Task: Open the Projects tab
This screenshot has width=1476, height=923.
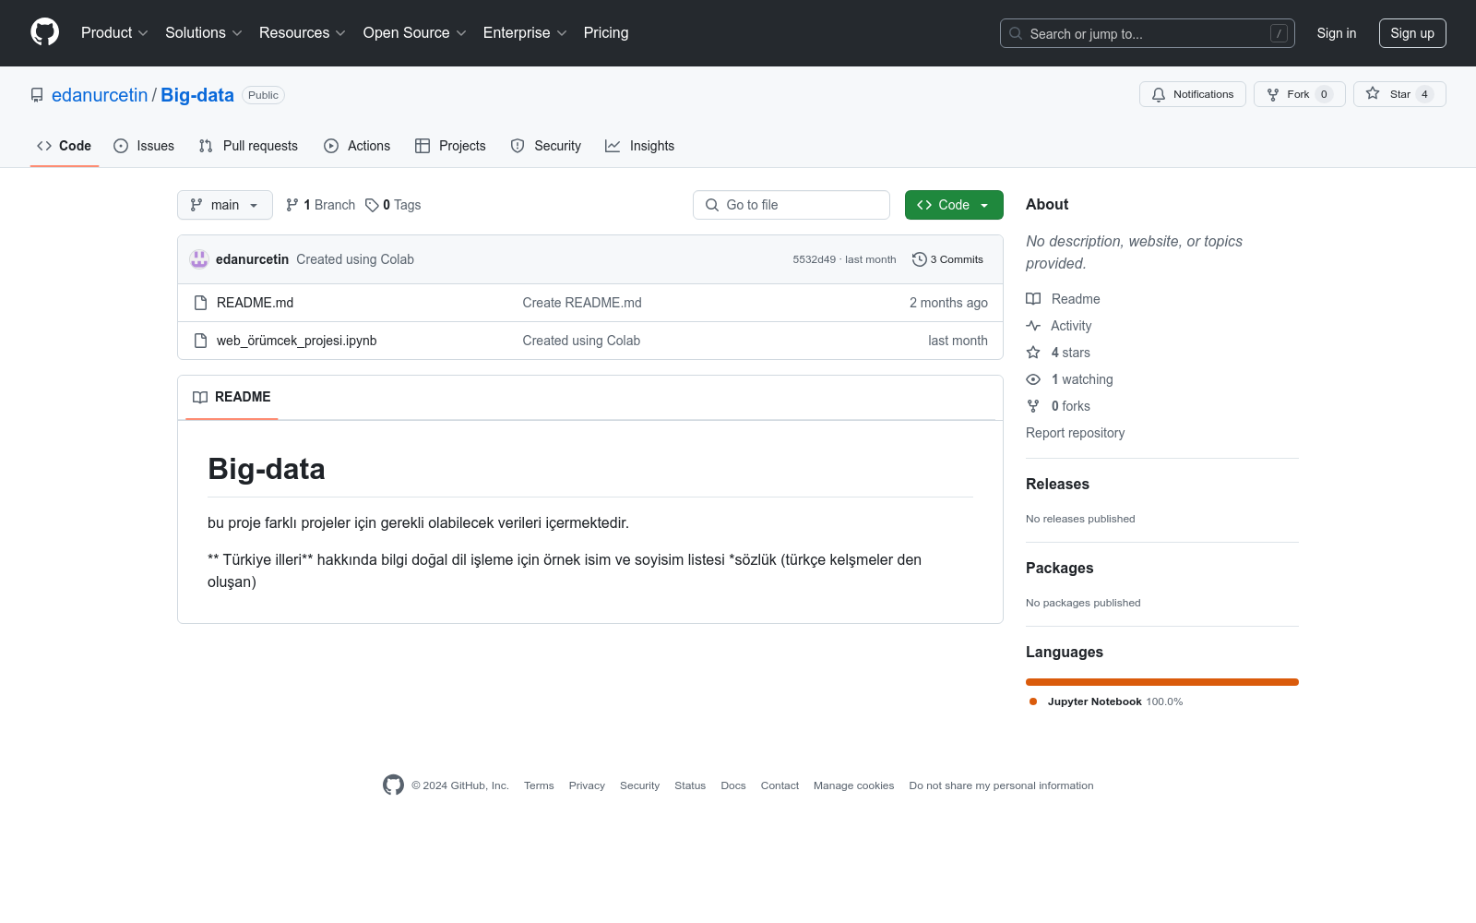Action: (450, 146)
